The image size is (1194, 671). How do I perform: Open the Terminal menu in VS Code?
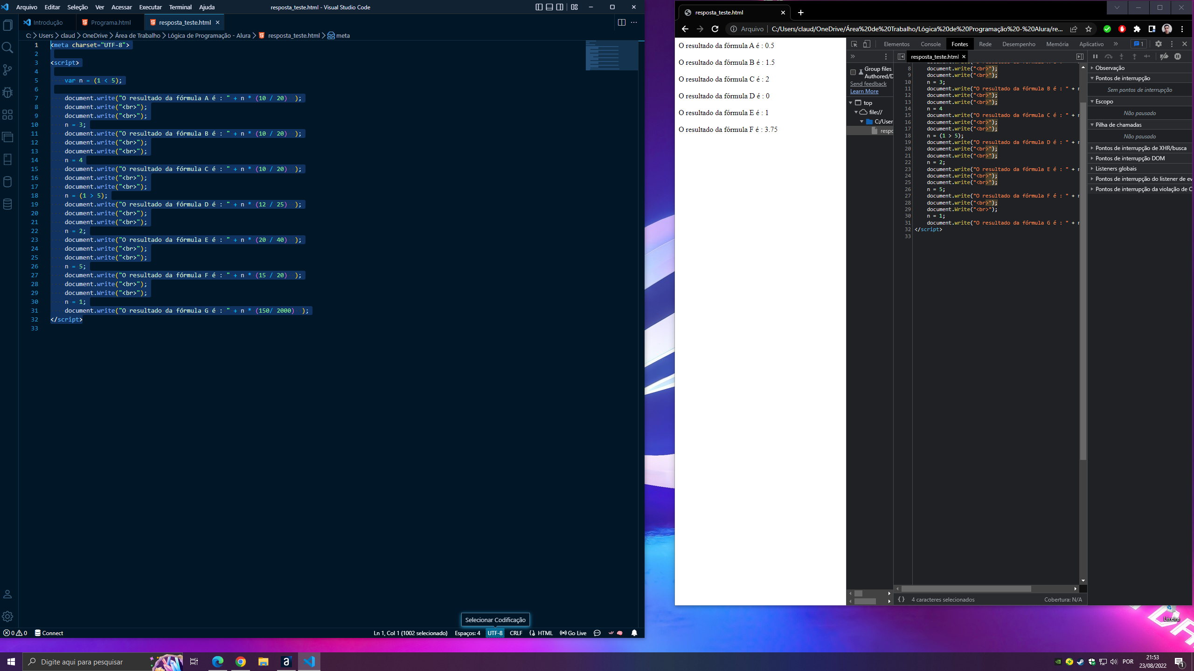(x=180, y=7)
